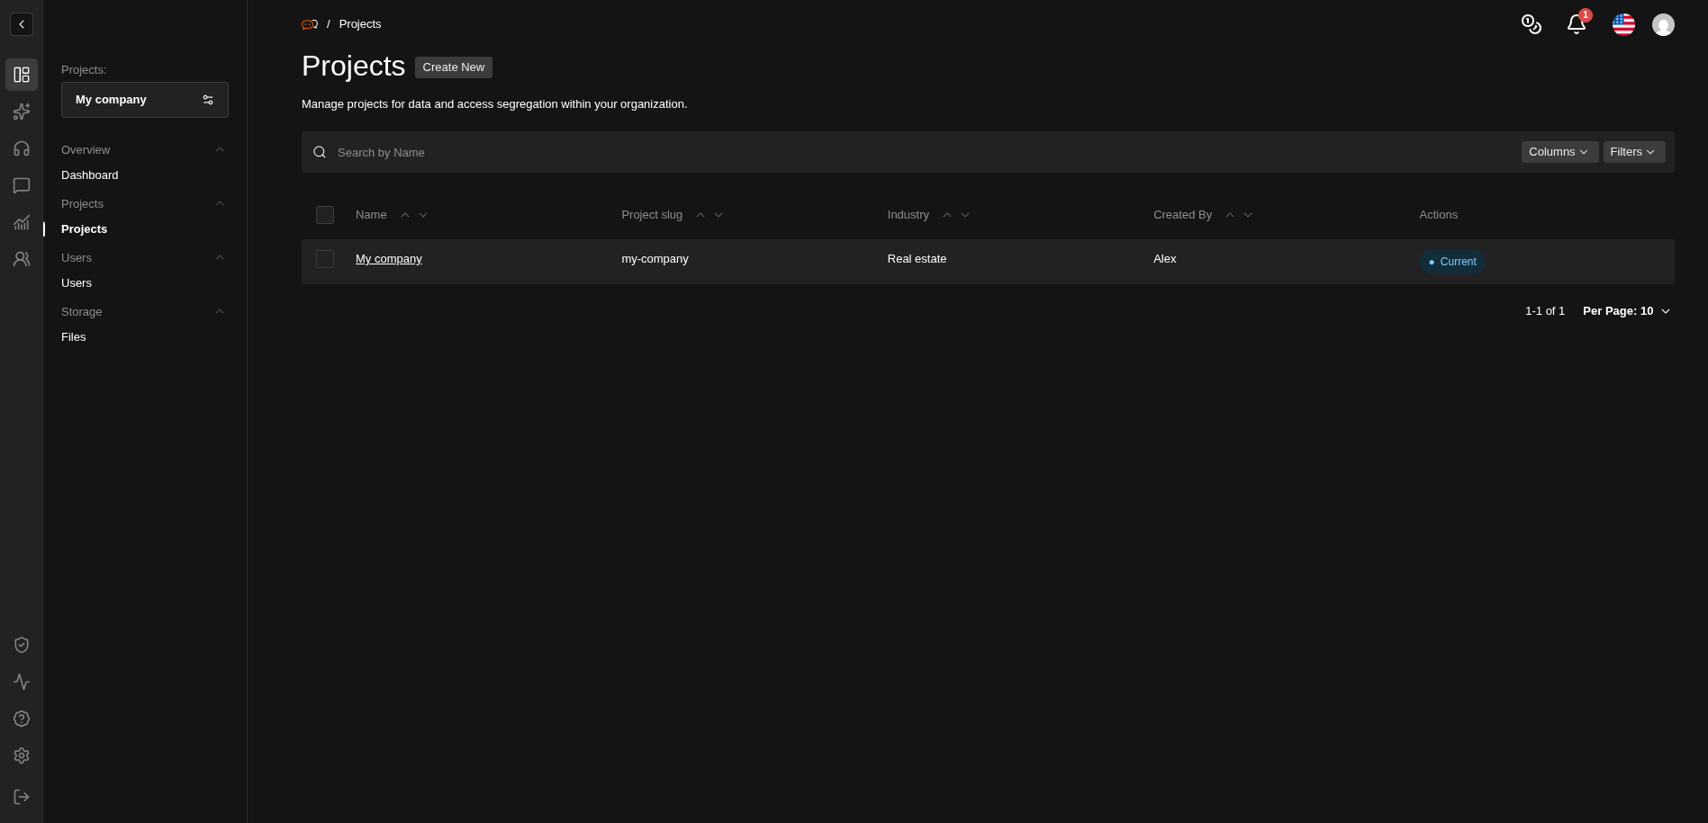Open the help question mark icon
Viewport: 1708px width, 823px height.
22,719
